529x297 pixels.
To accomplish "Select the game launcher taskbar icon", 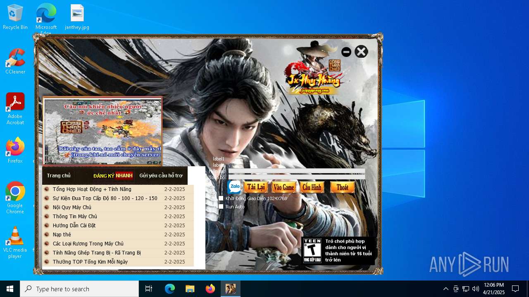I will [231, 289].
